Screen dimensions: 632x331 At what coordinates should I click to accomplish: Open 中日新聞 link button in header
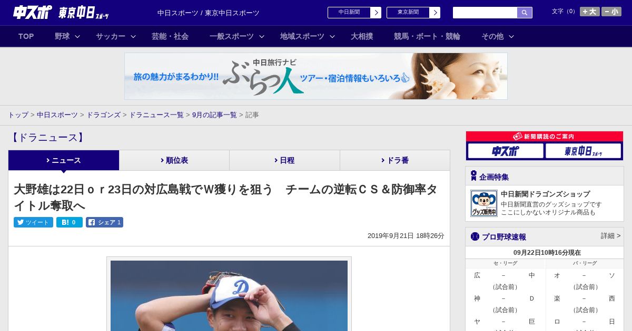click(349, 13)
